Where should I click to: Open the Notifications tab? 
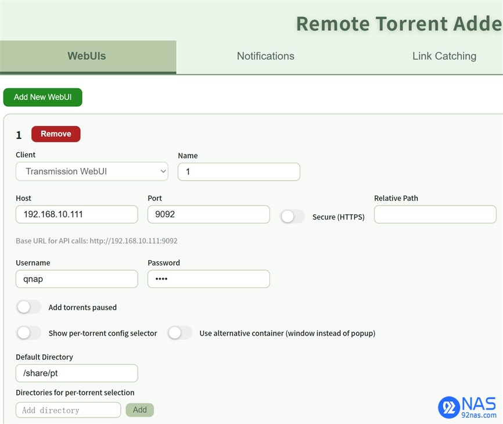pyautogui.click(x=265, y=56)
